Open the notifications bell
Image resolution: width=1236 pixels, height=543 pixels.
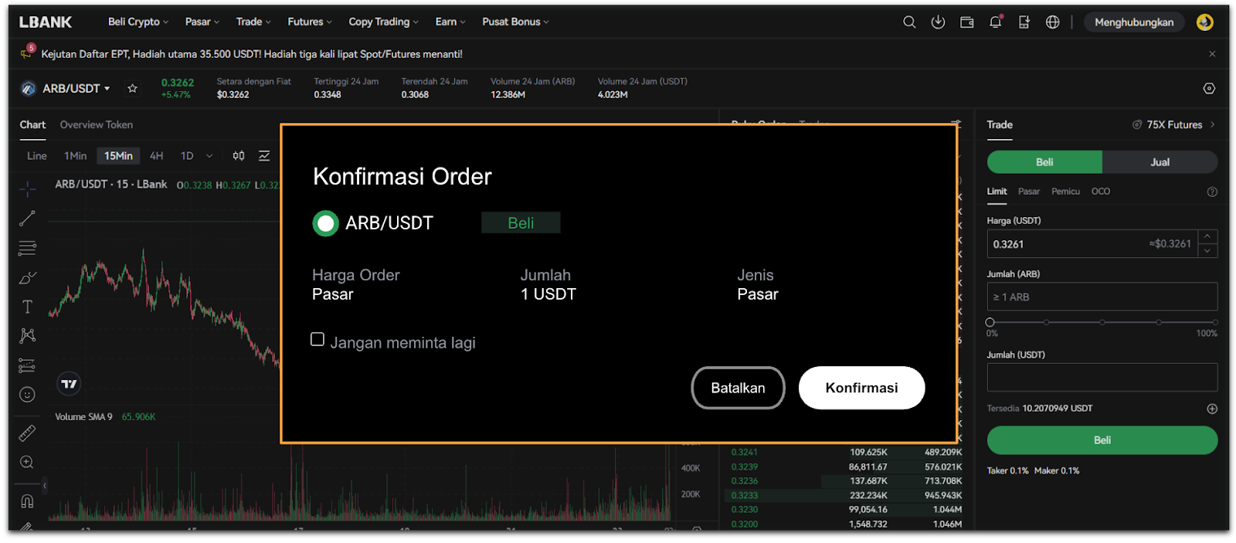[x=995, y=22]
